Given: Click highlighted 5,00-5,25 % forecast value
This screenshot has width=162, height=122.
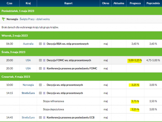Looking at the screenshot, I should tap(135, 60).
